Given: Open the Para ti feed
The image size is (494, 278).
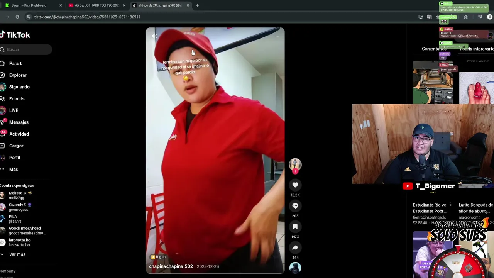Looking at the screenshot, I should tap(16, 63).
